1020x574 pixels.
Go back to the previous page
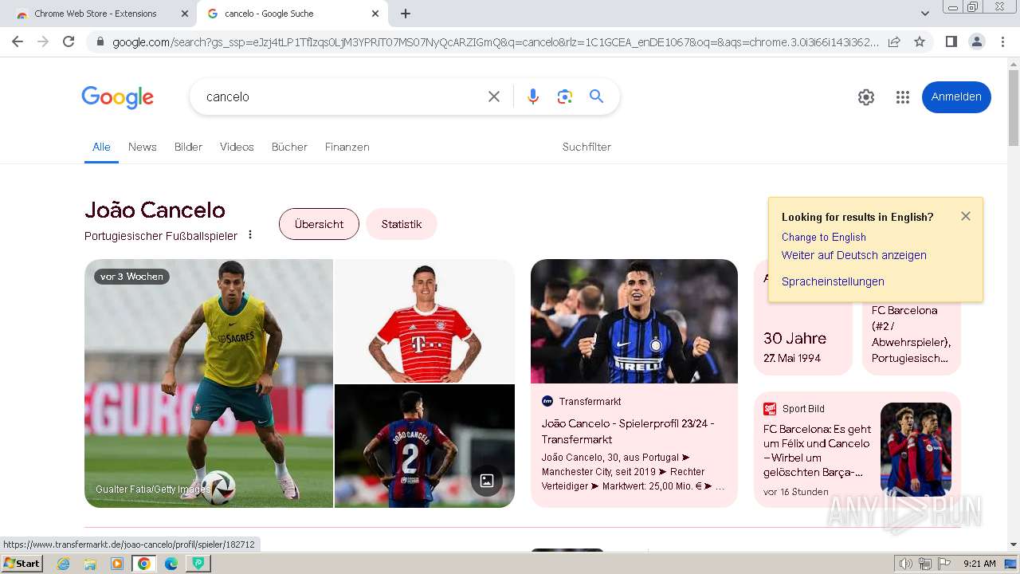pyautogui.click(x=18, y=41)
